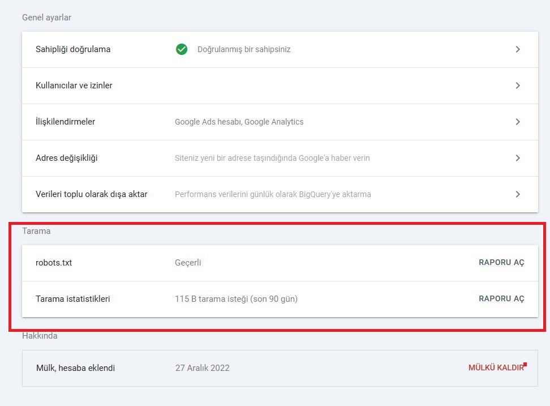550x406 pixels.
Task: Click the Doğrulanmış bir sahipsiniz status text
Action: point(244,49)
